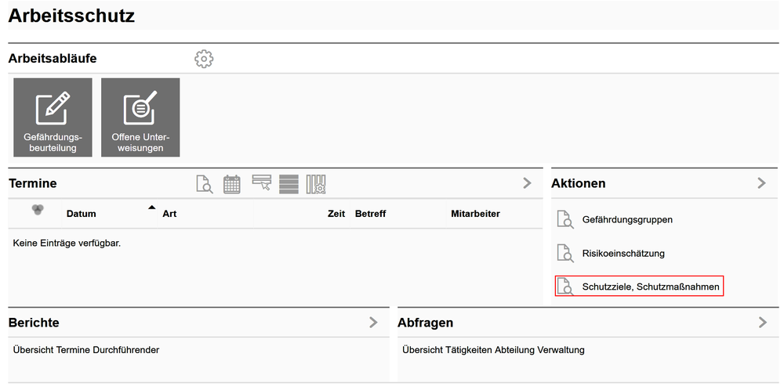Sort by Zeit column header
784x386 pixels.
(336, 214)
